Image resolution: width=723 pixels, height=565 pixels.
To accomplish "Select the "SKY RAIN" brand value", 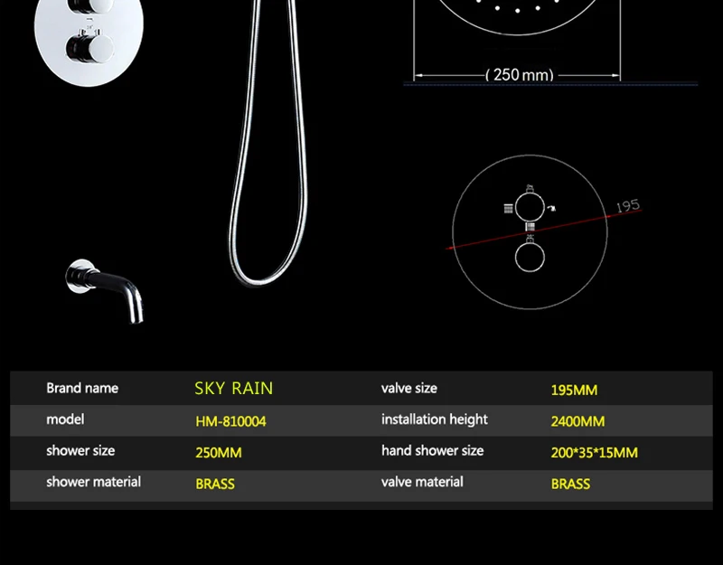I will click(x=234, y=389).
